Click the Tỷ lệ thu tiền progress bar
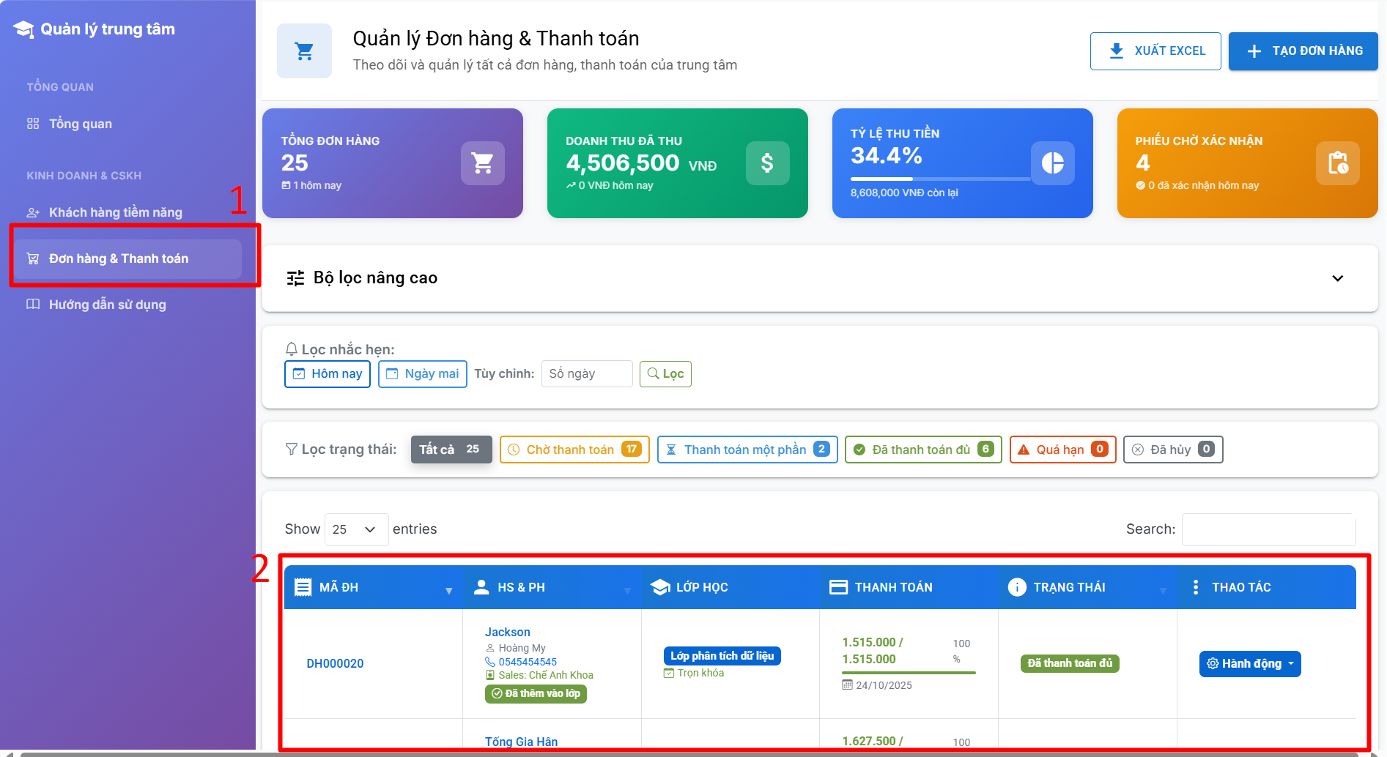Screen dimensions: 1387x757 coord(940,179)
